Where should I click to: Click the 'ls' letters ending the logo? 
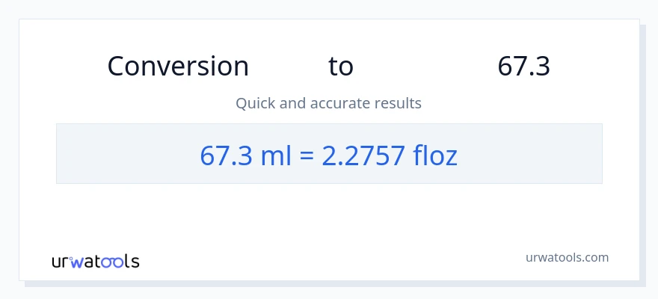point(132,262)
